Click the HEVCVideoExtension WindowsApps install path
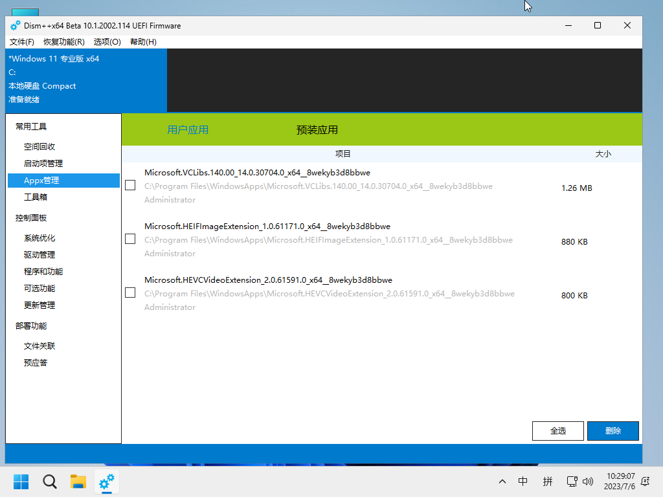Viewport: 663px width, 497px height. click(330, 293)
